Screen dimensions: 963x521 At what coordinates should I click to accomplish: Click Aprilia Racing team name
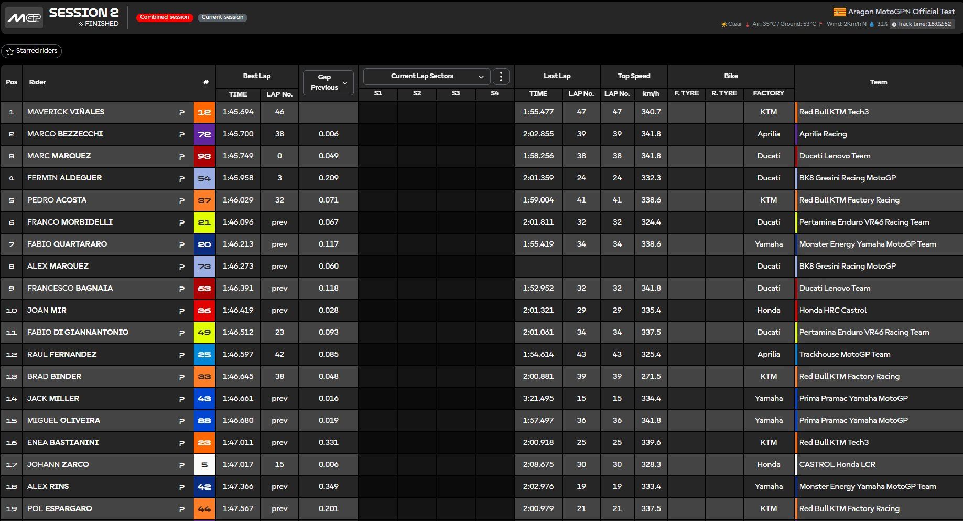(x=823, y=134)
